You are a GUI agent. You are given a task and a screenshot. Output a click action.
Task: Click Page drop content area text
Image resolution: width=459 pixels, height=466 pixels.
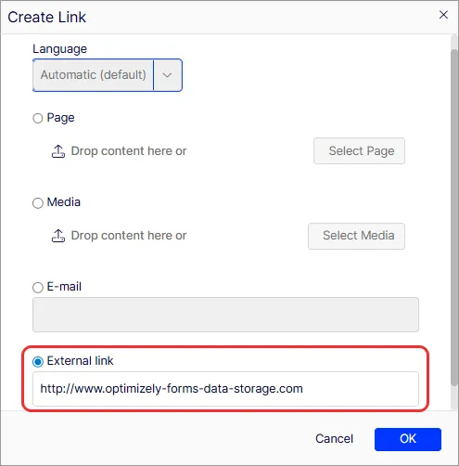point(129,151)
